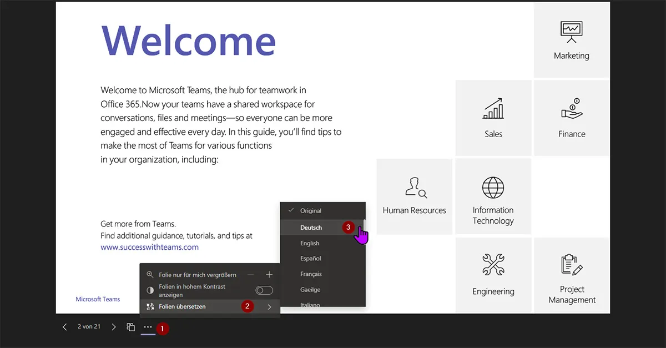
Task: Enable 'Folien in hohem Kontrast anzeigen'
Action: tap(264, 290)
